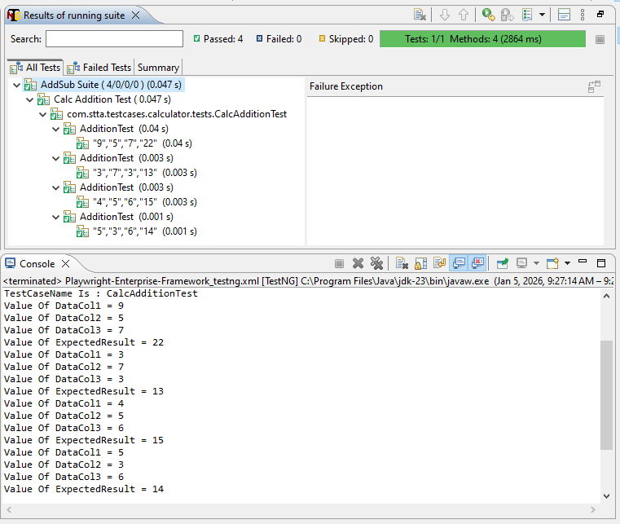
Task: Click the Failure Exception header
Action: (x=346, y=86)
